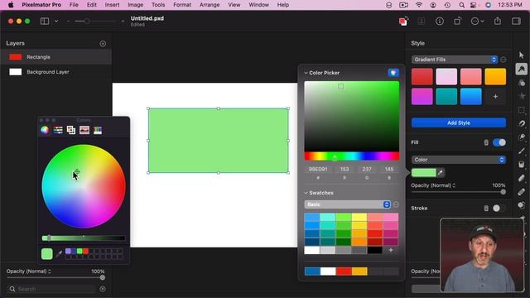Click the primary/secondary colors icon in toolbar
The image size is (530, 298).
click(x=403, y=22)
